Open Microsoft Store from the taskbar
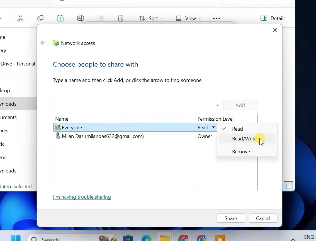The height and width of the screenshot is (241, 316). click(128, 238)
